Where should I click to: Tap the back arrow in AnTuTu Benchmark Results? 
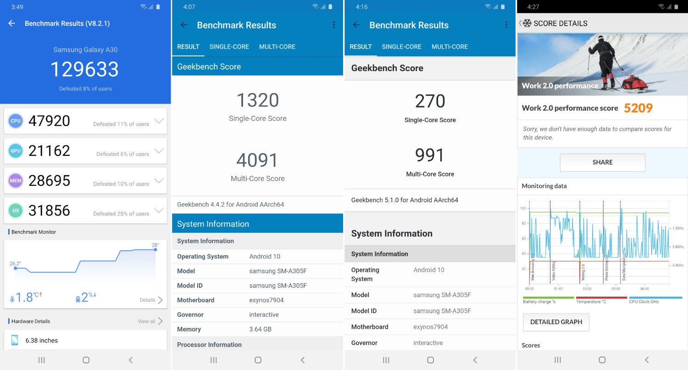pyautogui.click(x=12, y=23)
